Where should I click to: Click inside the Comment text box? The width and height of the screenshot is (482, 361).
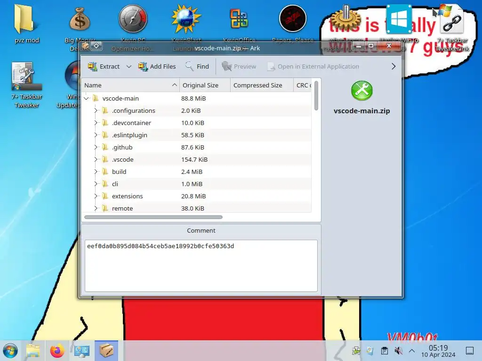[x=201, y=266]
